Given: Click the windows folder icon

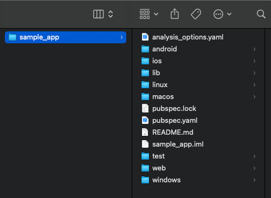Looking at the screenshot, I should (145, 180).
